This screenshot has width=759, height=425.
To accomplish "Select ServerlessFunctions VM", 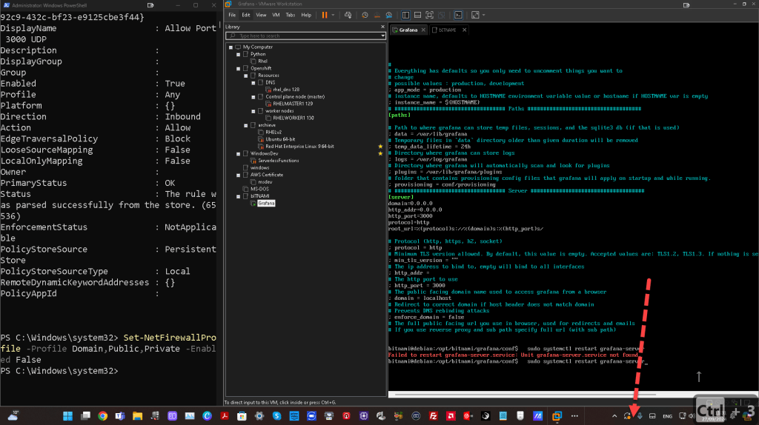I will [x=278, y=161].
